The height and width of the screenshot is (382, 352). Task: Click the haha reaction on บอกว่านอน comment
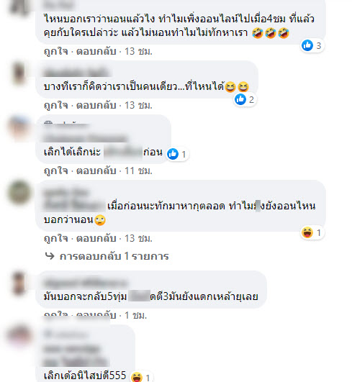click(x=307, y=232)
